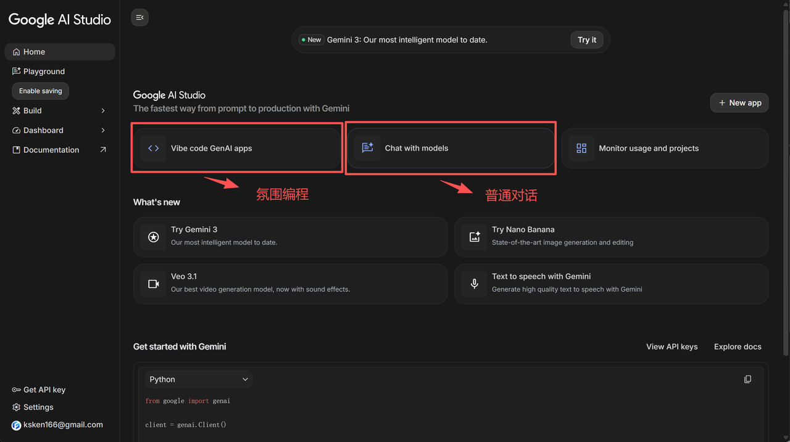
Task: Click the 'from google import genai' code line
Action: click(188, 401)
